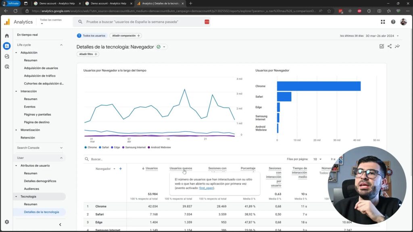Viewport: 413px width, 232px height.
Task: Click the table search magnifier icon
Action: 87,159
